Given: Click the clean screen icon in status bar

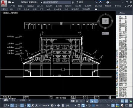Looking at the screenshot, I should point(127,105).
